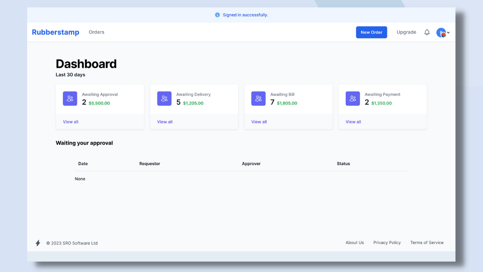
Task: Open the Orders menu item
Action: click(x=97, y=32)
